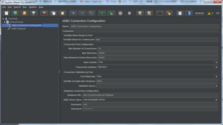This screenshot has height=125, width=223.
Task: Click the 0/0 active threads counter
Action: [218, 13]
